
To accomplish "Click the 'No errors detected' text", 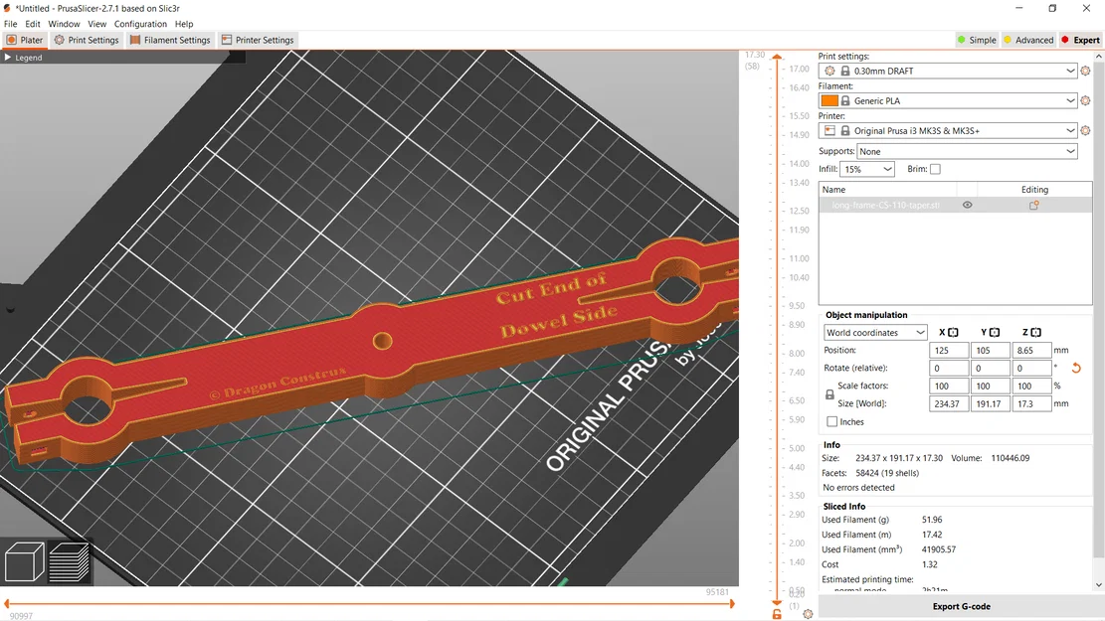I will 858,487.
